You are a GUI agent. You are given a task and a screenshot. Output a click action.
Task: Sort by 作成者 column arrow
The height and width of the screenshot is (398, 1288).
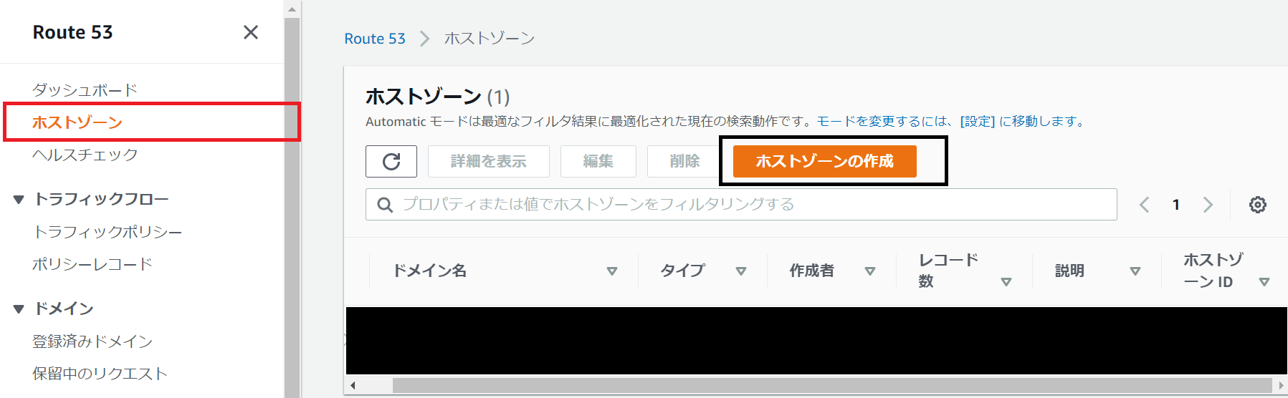[x=870, y=271]
